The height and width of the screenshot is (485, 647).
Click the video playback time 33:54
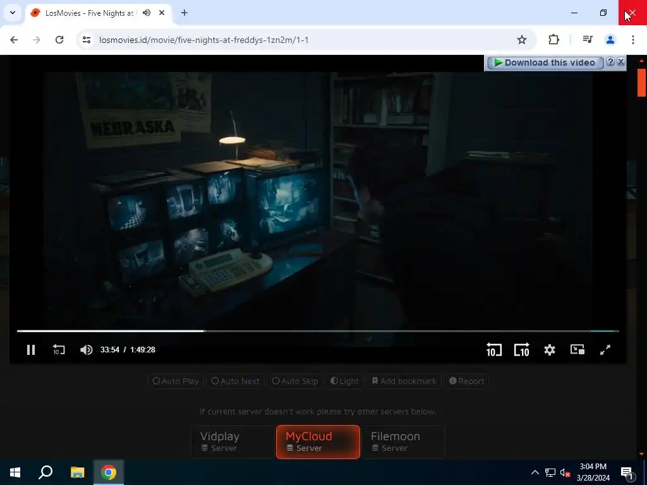110,350
